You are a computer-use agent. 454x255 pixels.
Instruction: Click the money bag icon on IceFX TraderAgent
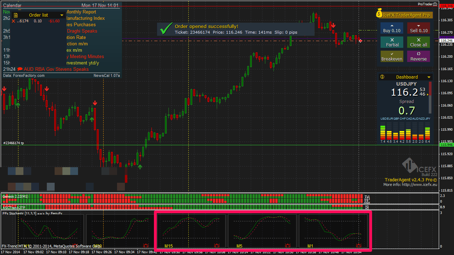click(x=379, y=13)
